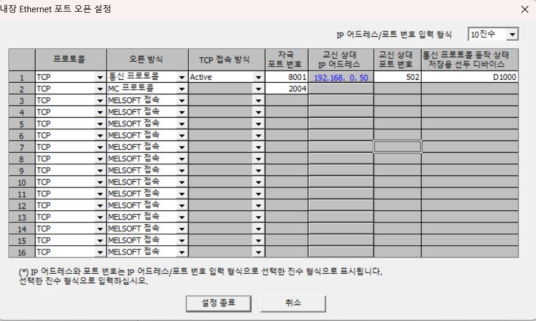Open the MELSOFT 접속 dropdown in row 5
Viewport: 536px width, 321px height.
(182, 124)
